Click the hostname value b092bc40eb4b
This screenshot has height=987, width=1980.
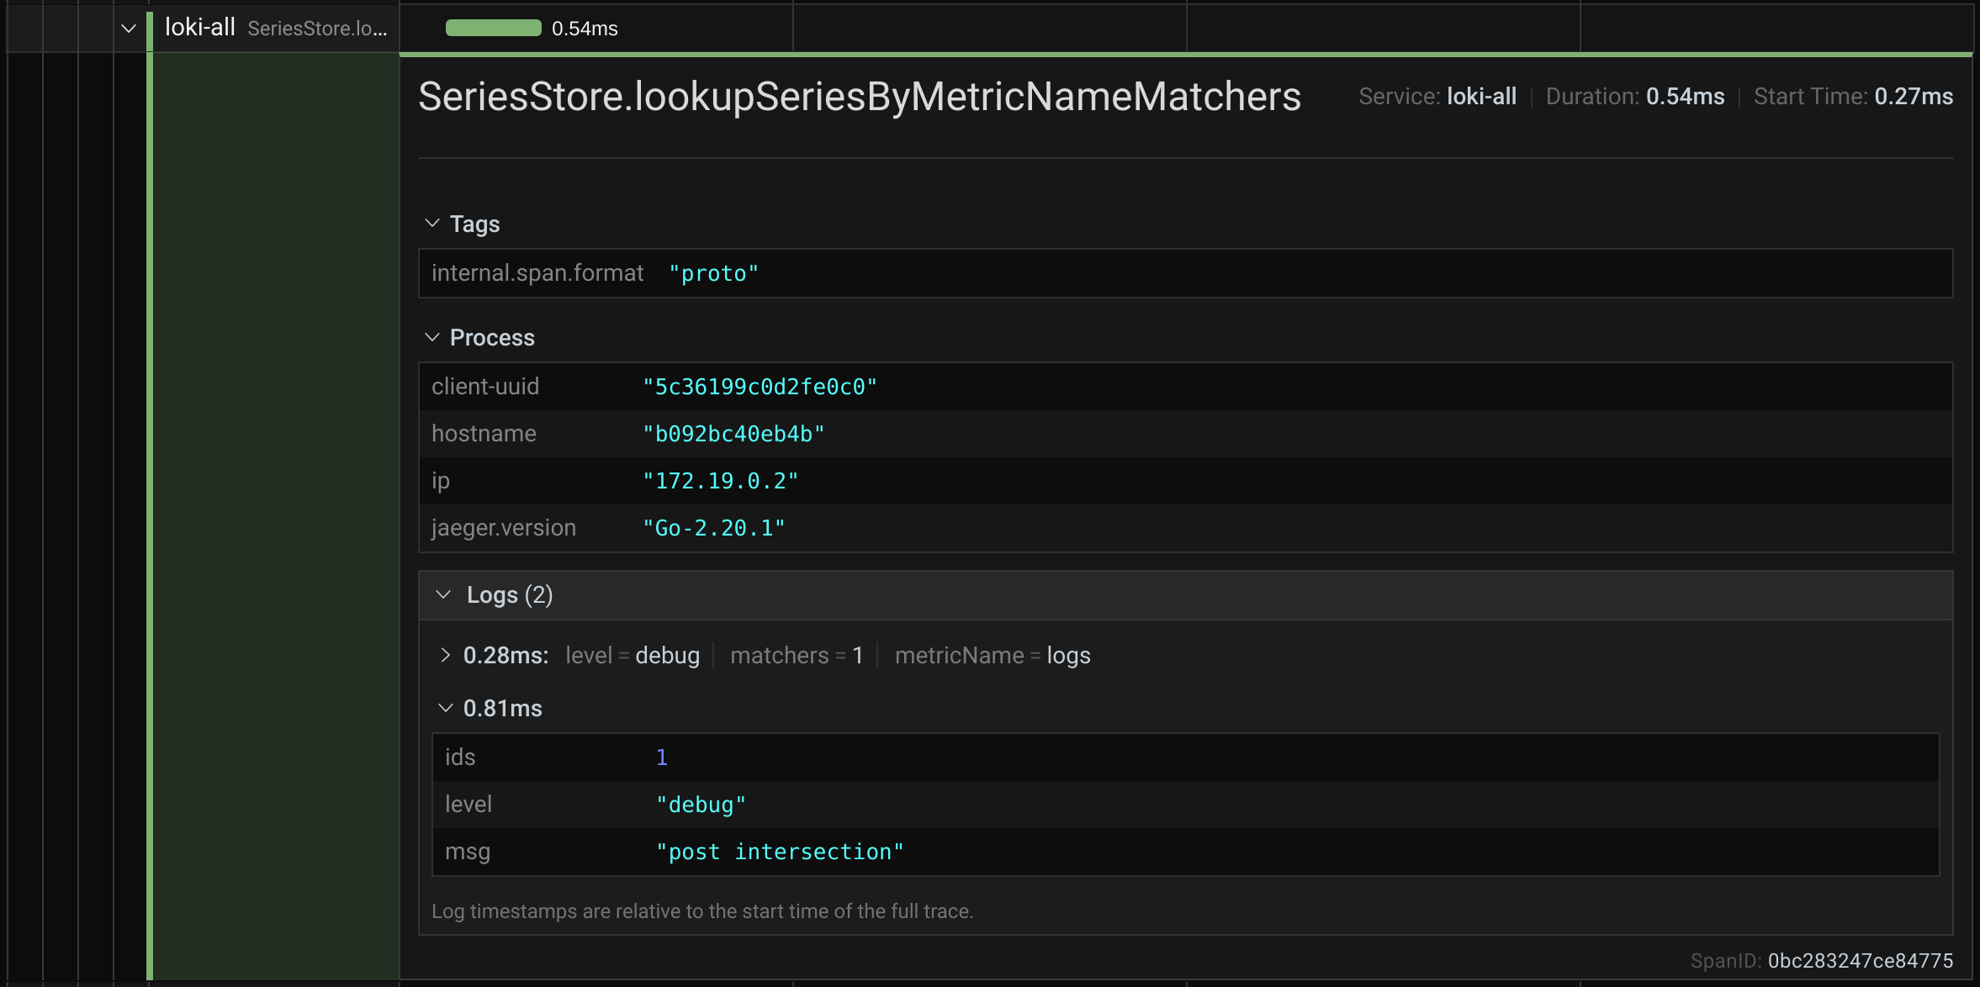click(x=733, y=433)
